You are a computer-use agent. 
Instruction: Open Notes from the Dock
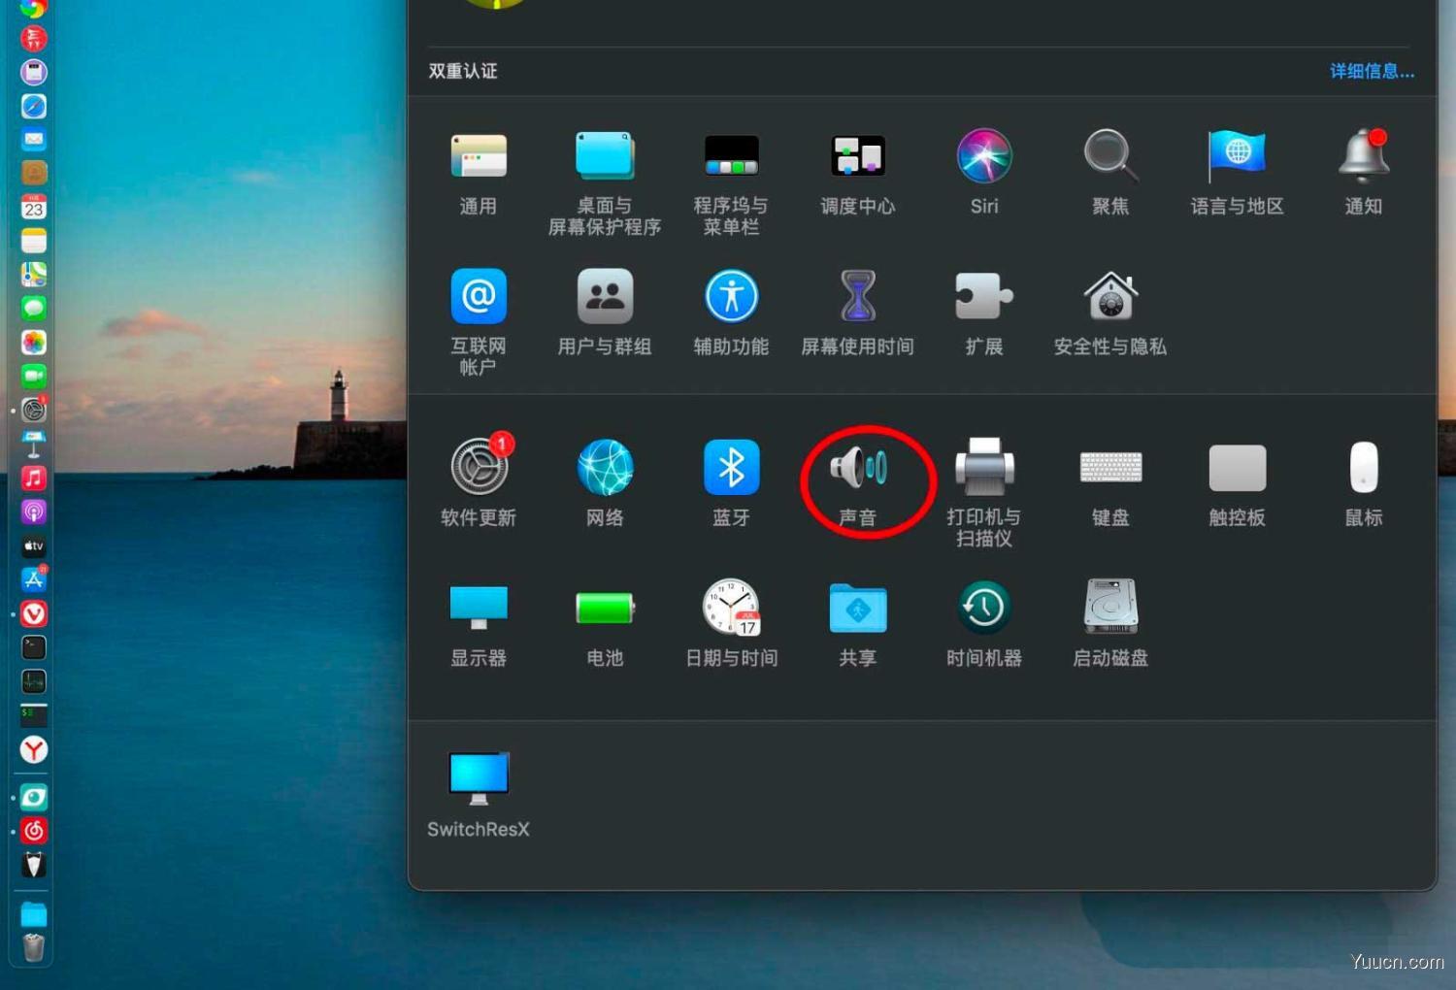34,241
